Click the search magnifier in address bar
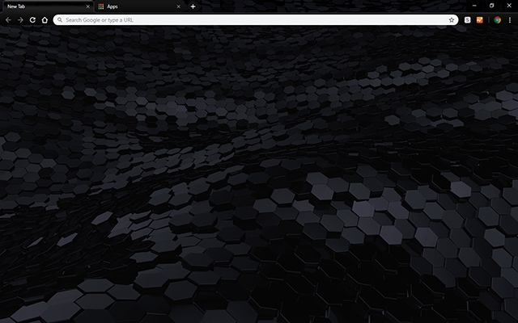 coord(60,19)
